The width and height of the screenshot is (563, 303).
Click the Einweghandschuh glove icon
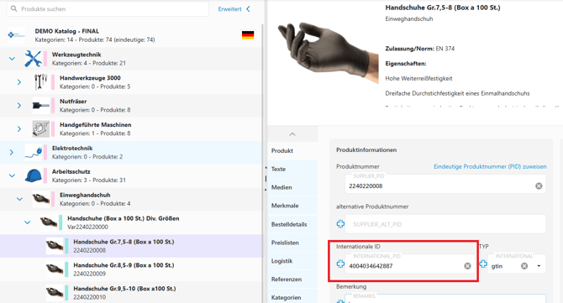40,199
